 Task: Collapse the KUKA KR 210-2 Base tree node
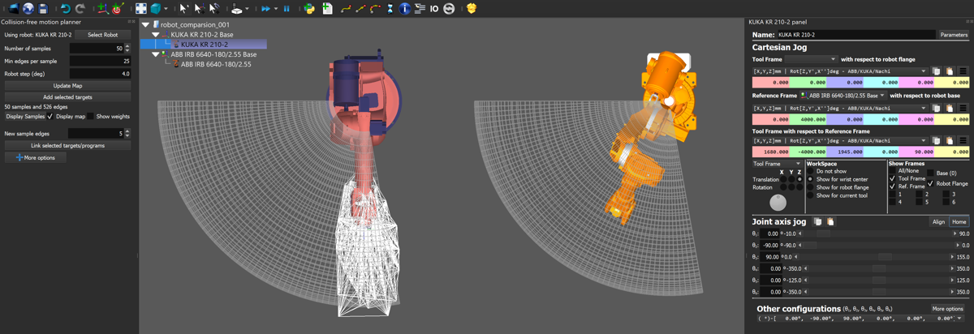tap(155, 35)
